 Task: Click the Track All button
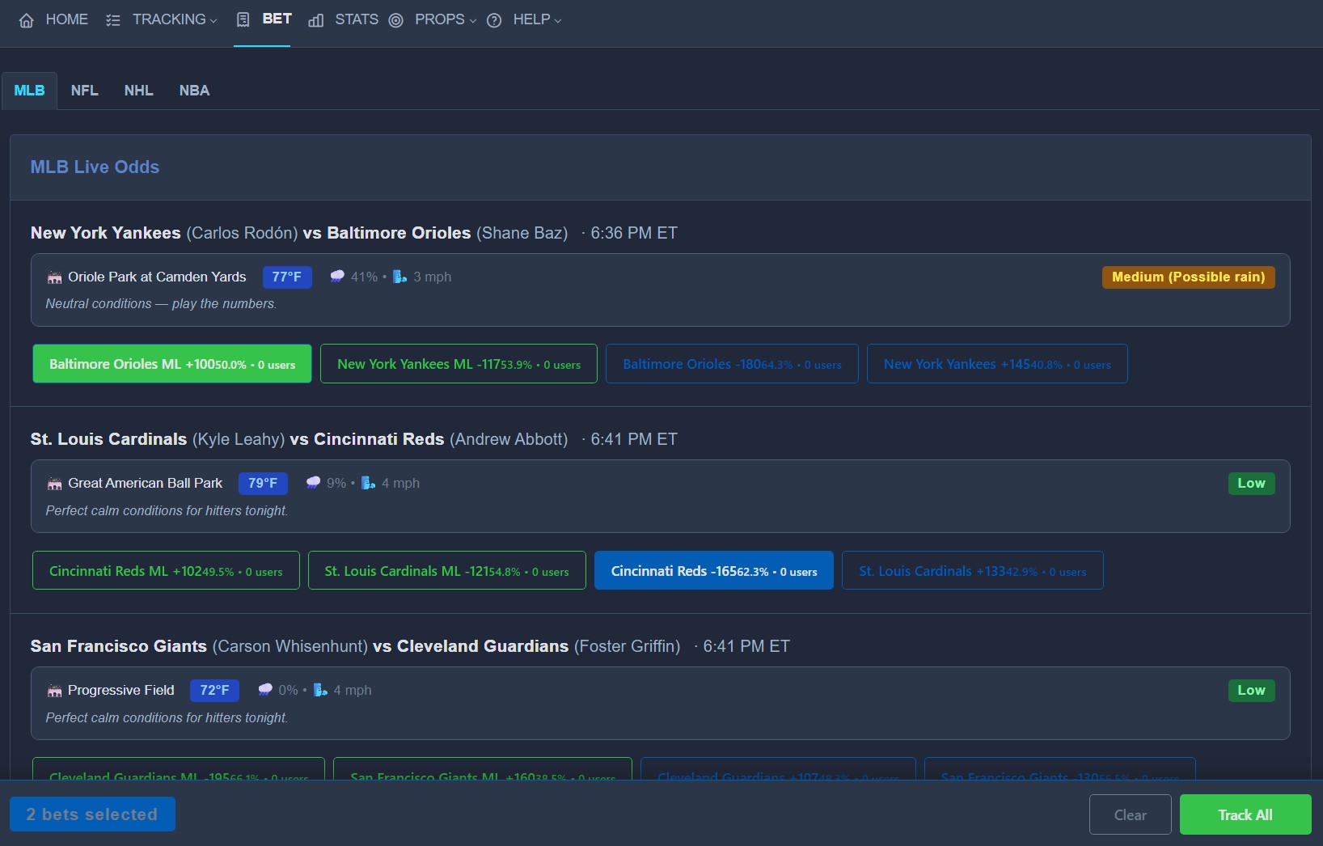click(x=1245, y=814)
